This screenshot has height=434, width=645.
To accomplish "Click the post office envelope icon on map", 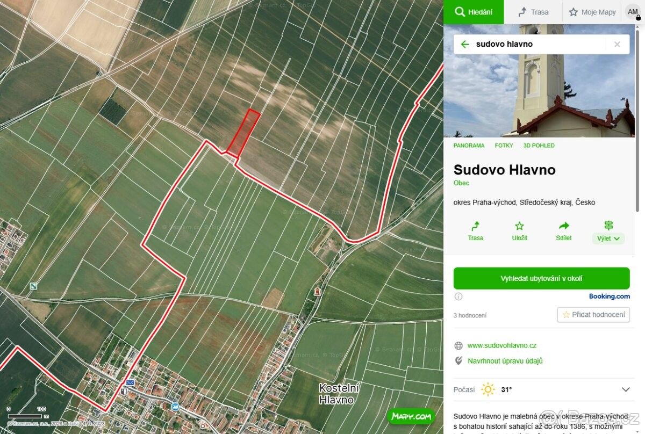I will (130, 382).
